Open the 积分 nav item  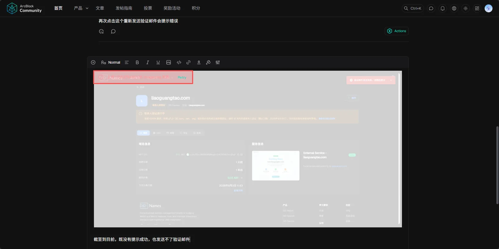click(196, 8)
